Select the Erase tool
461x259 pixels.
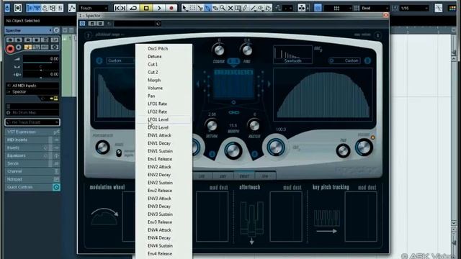pyautogui.click(x=215, y=8)
